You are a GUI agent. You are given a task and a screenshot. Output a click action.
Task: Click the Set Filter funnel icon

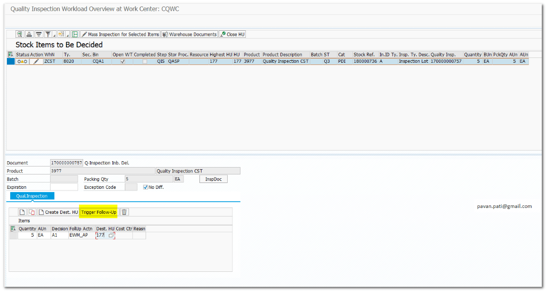[47, 34]
